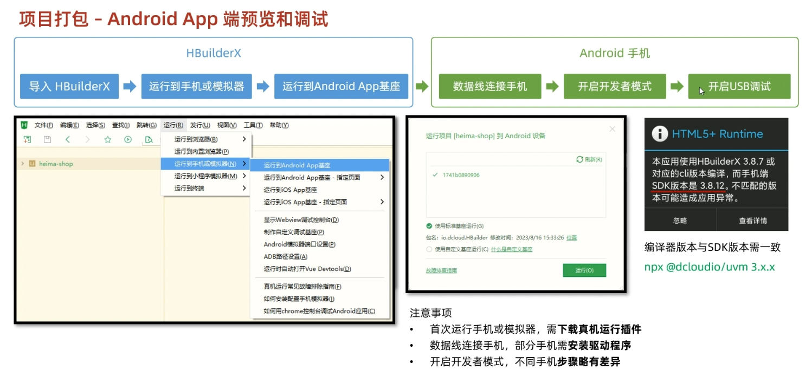Open the 帮助(Y) menu
The height and width of the screenshot is (382, 812).
pos(279,125)
